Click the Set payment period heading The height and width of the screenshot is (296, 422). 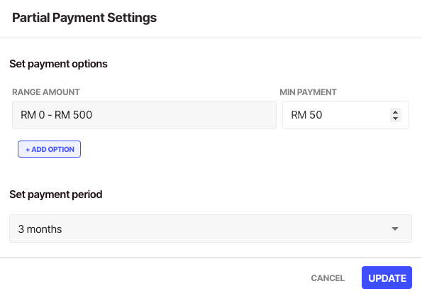click(x=56, y=194)
